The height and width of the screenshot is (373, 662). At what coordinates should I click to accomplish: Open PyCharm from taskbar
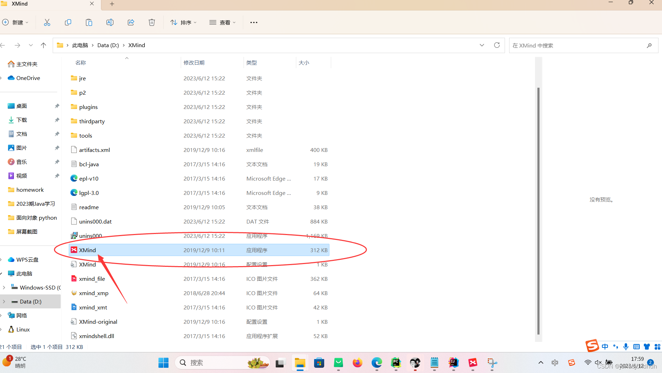point(396,363)
